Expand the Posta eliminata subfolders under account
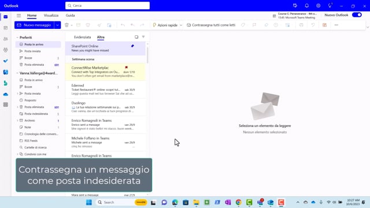 pos(17,107)
